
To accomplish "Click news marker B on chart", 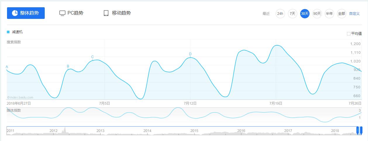I will pos(68,66).
